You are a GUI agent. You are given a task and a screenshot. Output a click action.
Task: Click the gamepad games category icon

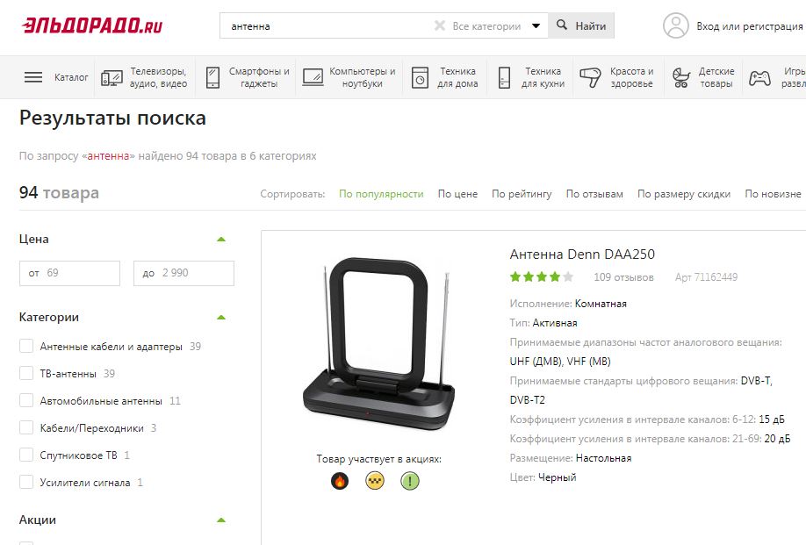759,77
